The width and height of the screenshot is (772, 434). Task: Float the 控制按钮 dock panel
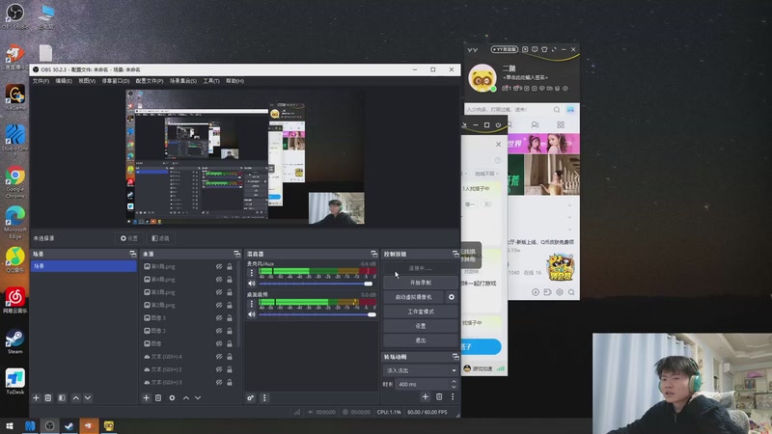click(455, 254)
